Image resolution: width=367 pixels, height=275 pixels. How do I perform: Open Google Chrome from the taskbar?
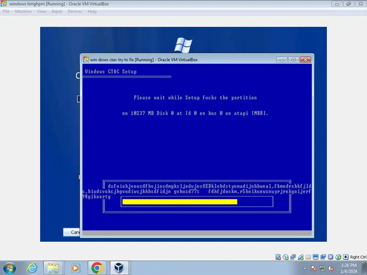(x=97, y=268)
